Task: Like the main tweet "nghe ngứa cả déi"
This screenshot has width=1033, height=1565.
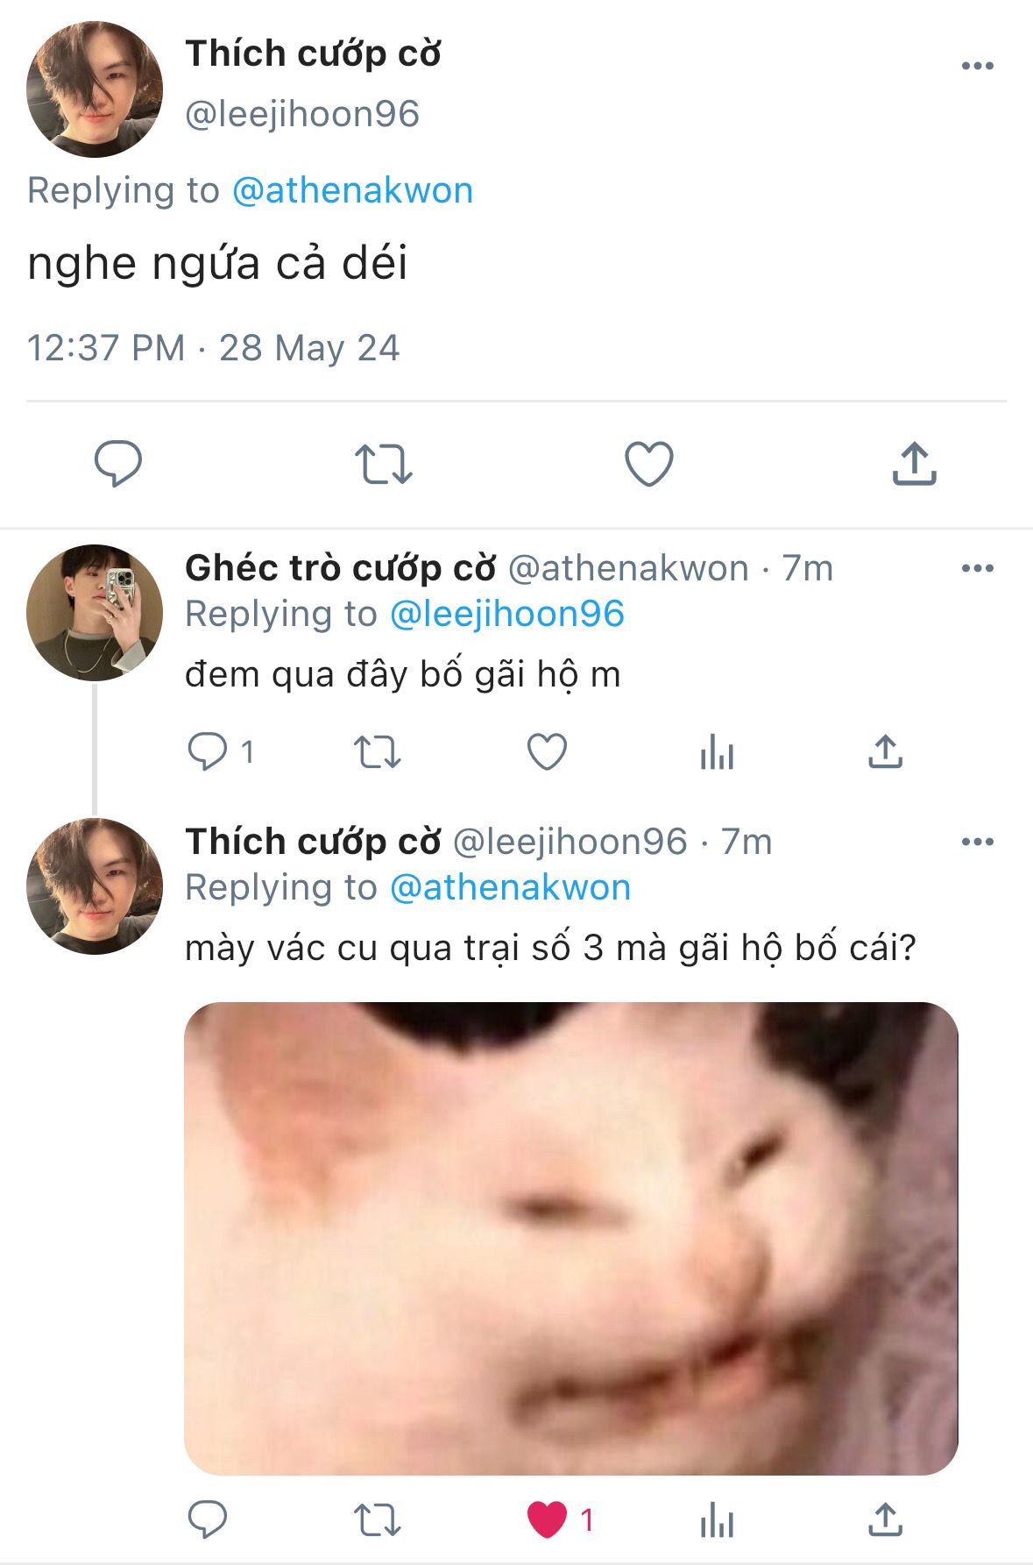Action: click(648, 463)
